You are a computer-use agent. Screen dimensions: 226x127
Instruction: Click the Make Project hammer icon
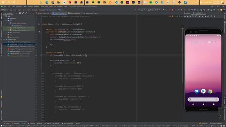135,10
